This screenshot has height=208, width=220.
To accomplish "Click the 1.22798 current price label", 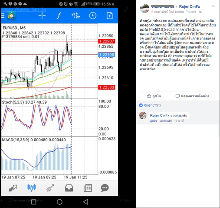I will point(107,55).
